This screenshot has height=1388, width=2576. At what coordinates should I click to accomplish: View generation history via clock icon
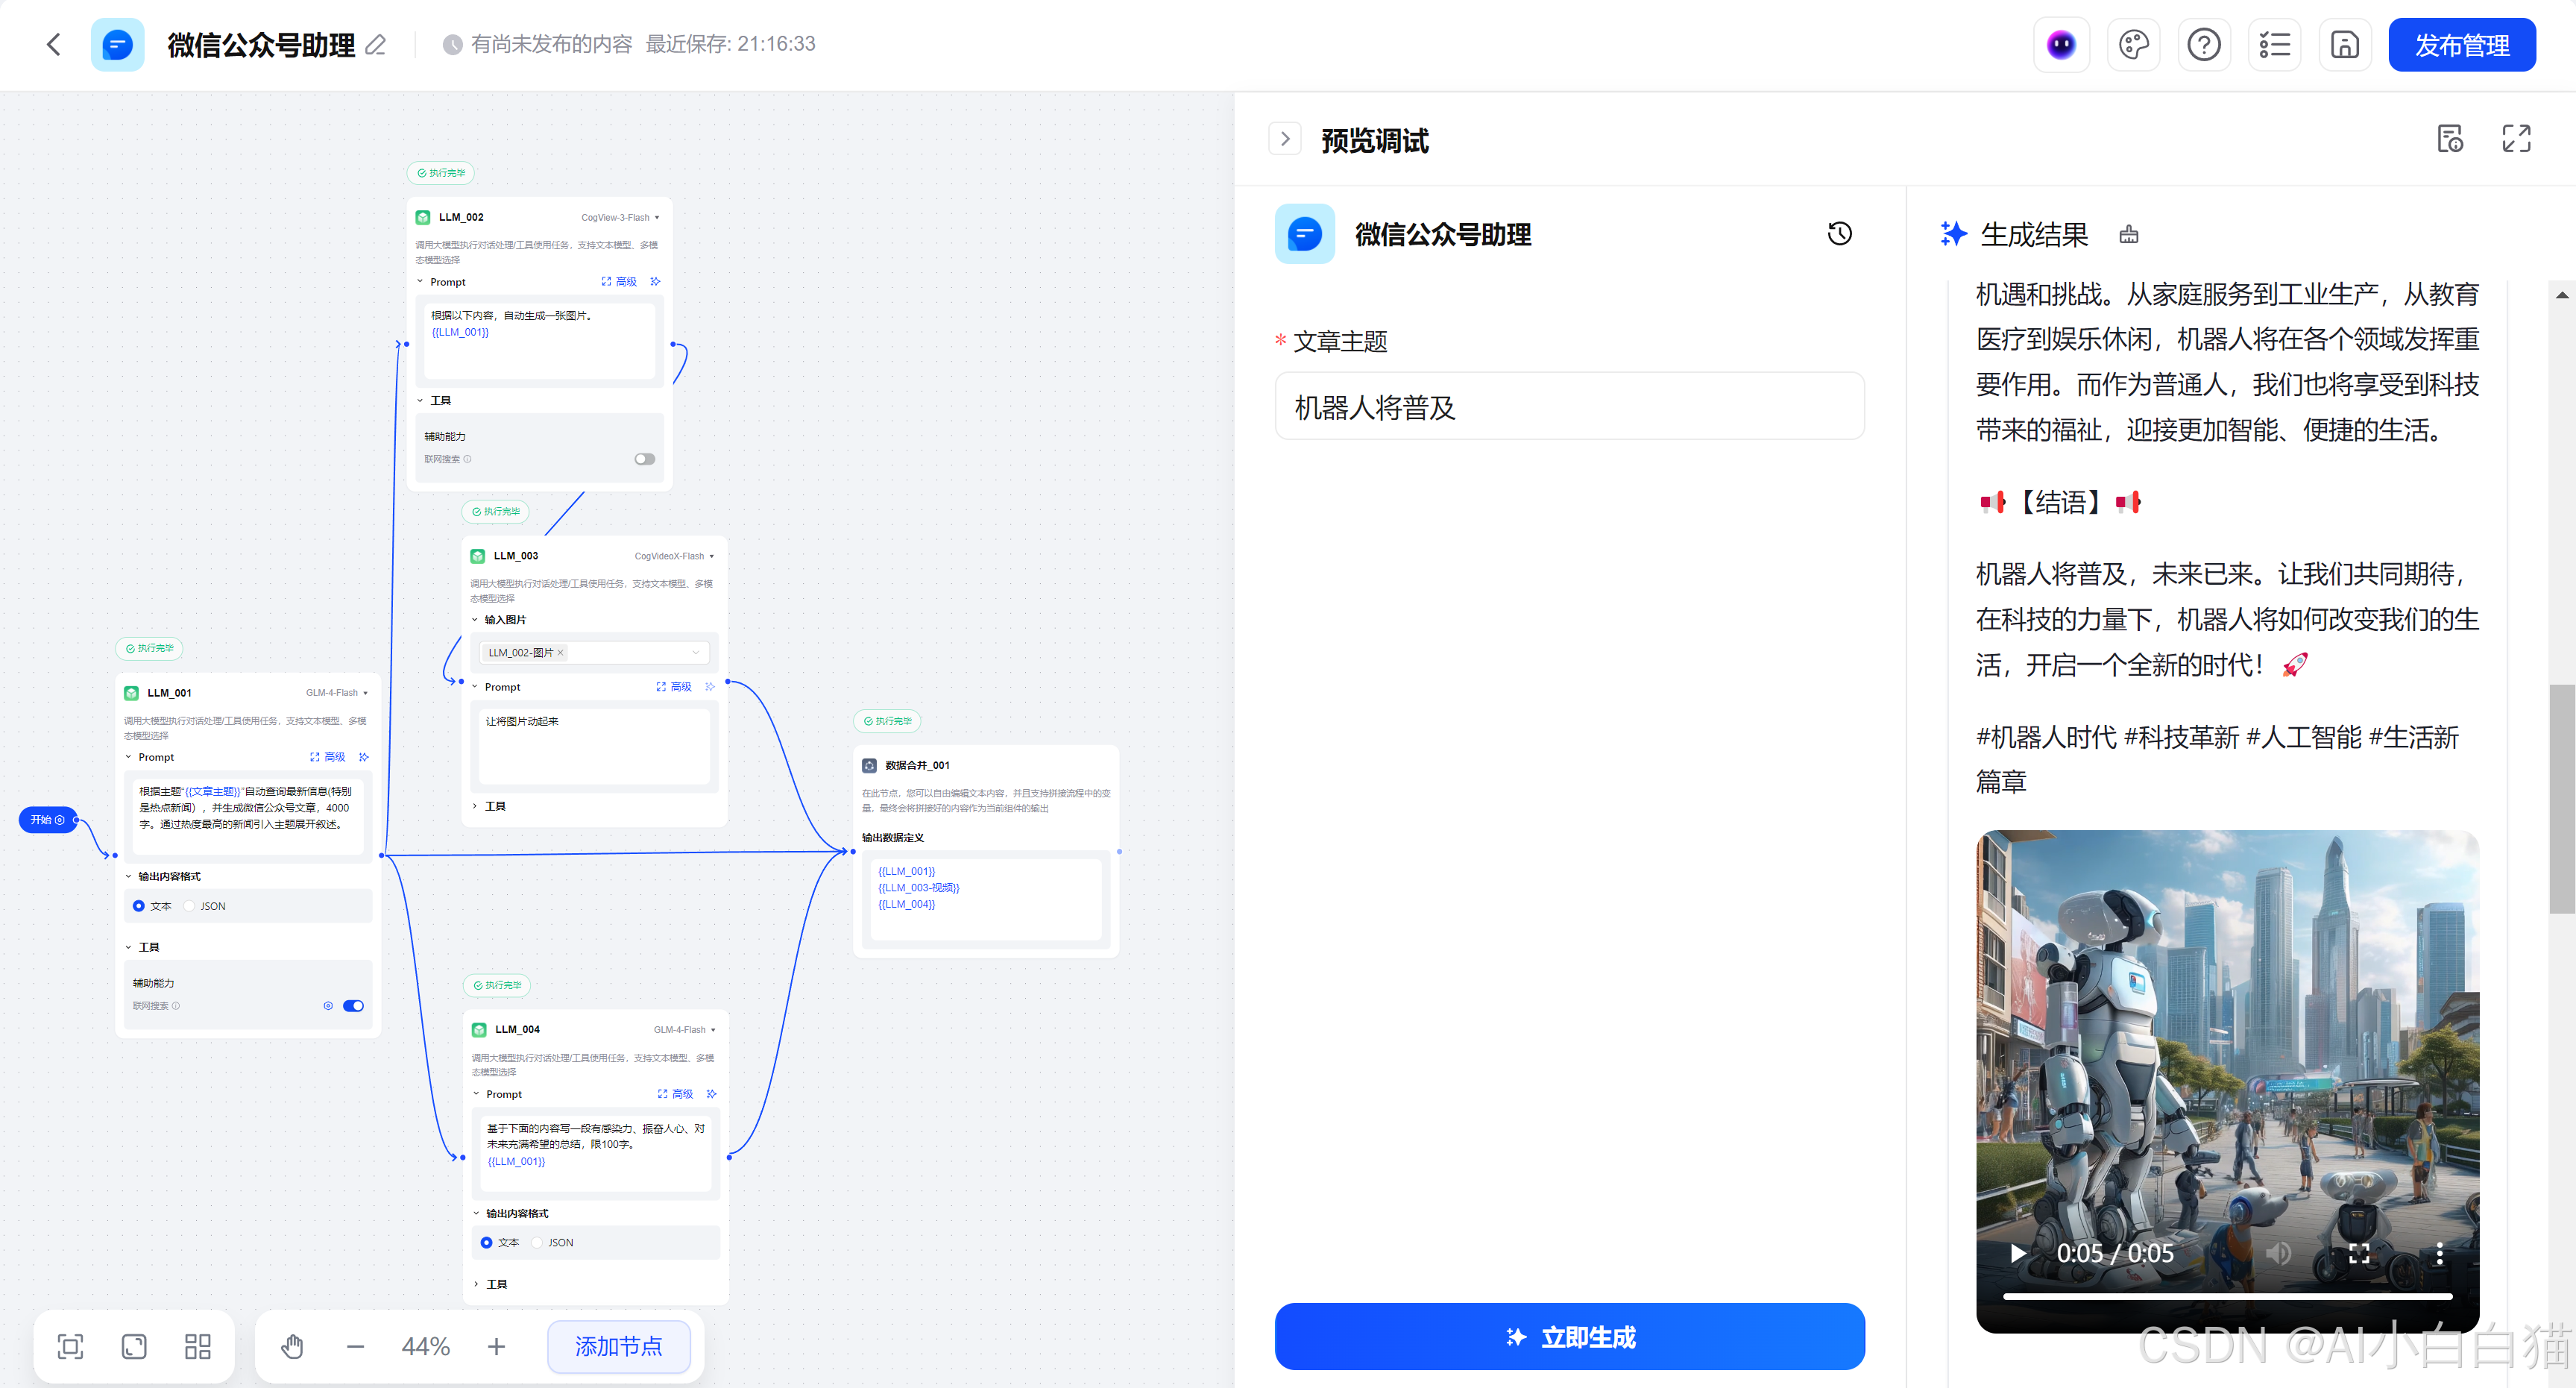[x=1840, y=233]
